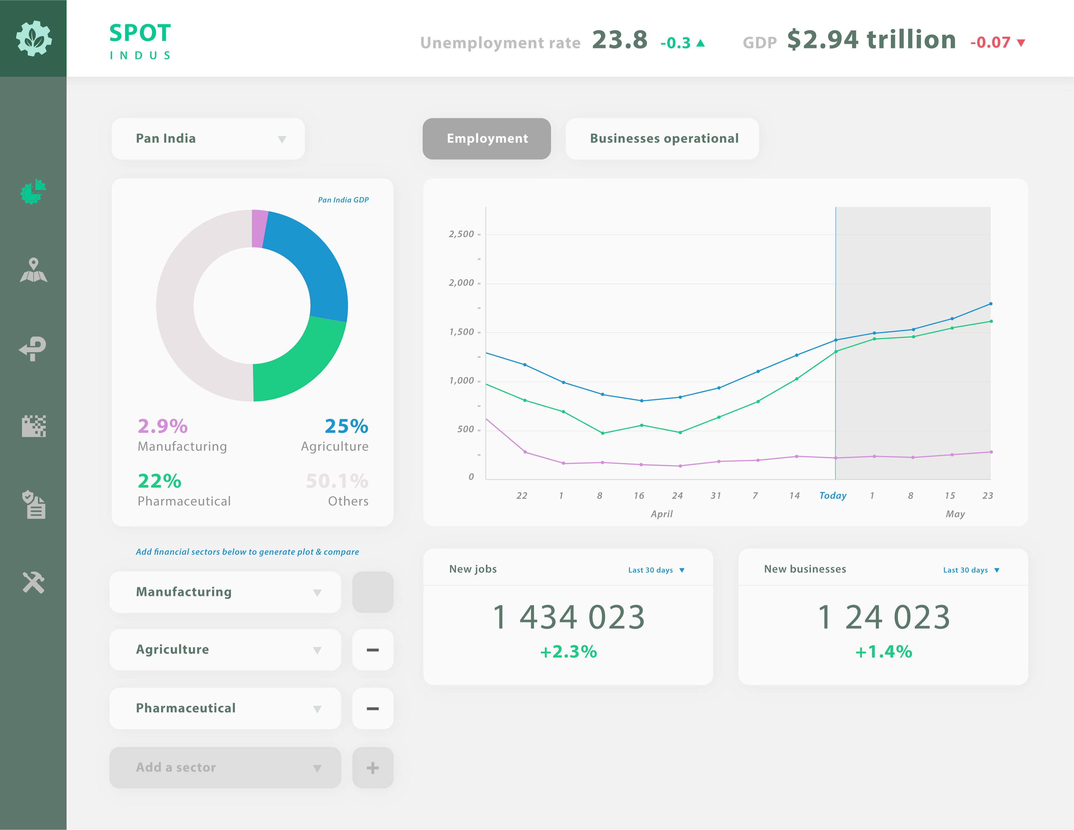Open the pie chart dashboard sidebar icon
The width and height of the screenshot is (1074, 830).
34,192
